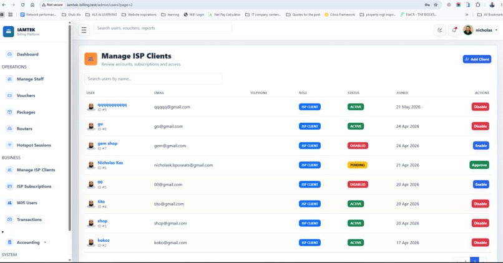This screenshot has width=503, height=263.
Task: Open the go user profile link
Action: point(100,124)
